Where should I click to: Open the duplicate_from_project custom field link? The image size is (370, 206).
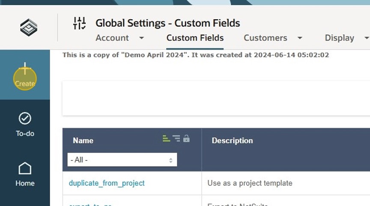tap(107, 183)
